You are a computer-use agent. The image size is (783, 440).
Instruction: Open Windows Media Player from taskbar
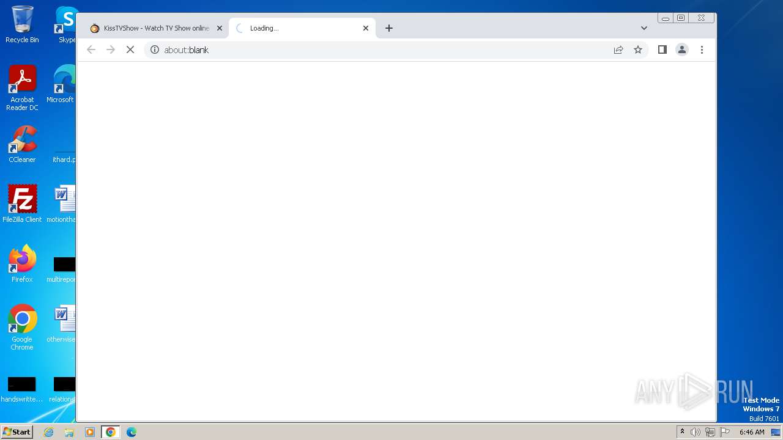[x=90, y=432]
